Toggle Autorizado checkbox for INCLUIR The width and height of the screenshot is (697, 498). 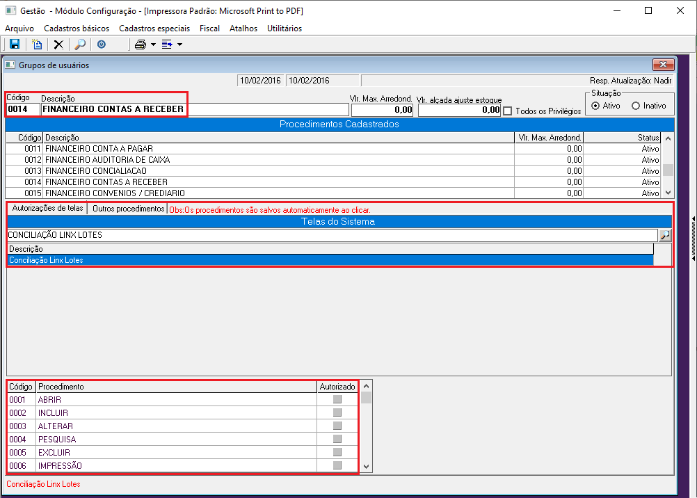coord(337,412)
